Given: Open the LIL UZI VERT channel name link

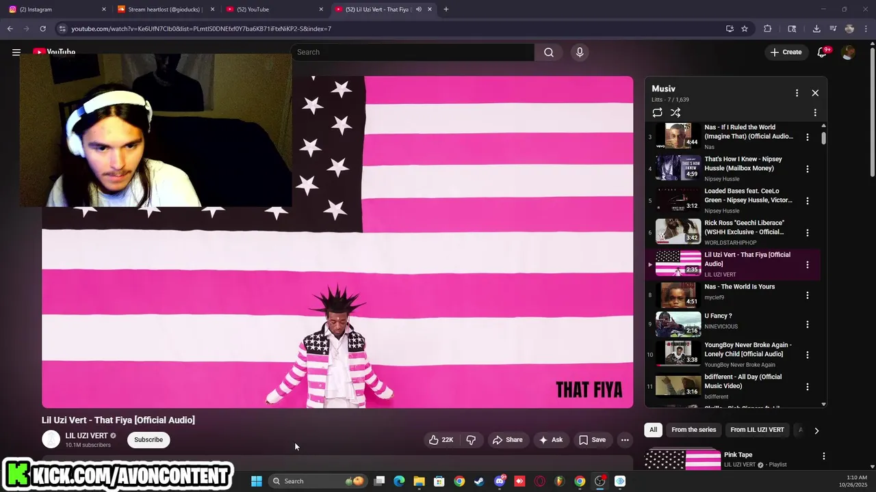Looking at the screenshot, I should (86, 436).
